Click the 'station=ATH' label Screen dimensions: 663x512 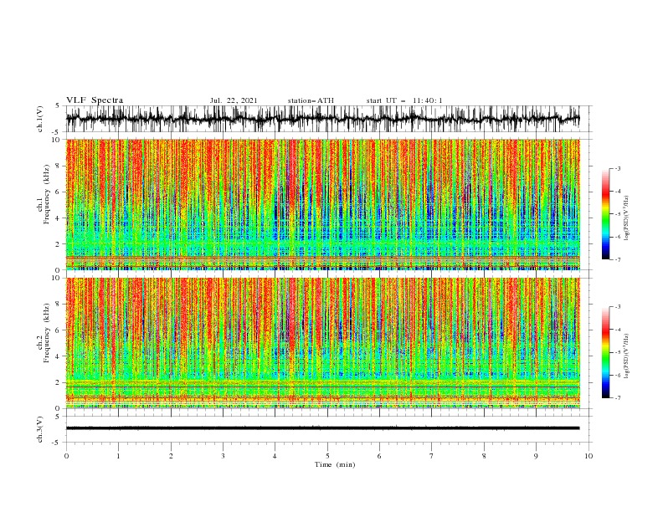(311, 100)
